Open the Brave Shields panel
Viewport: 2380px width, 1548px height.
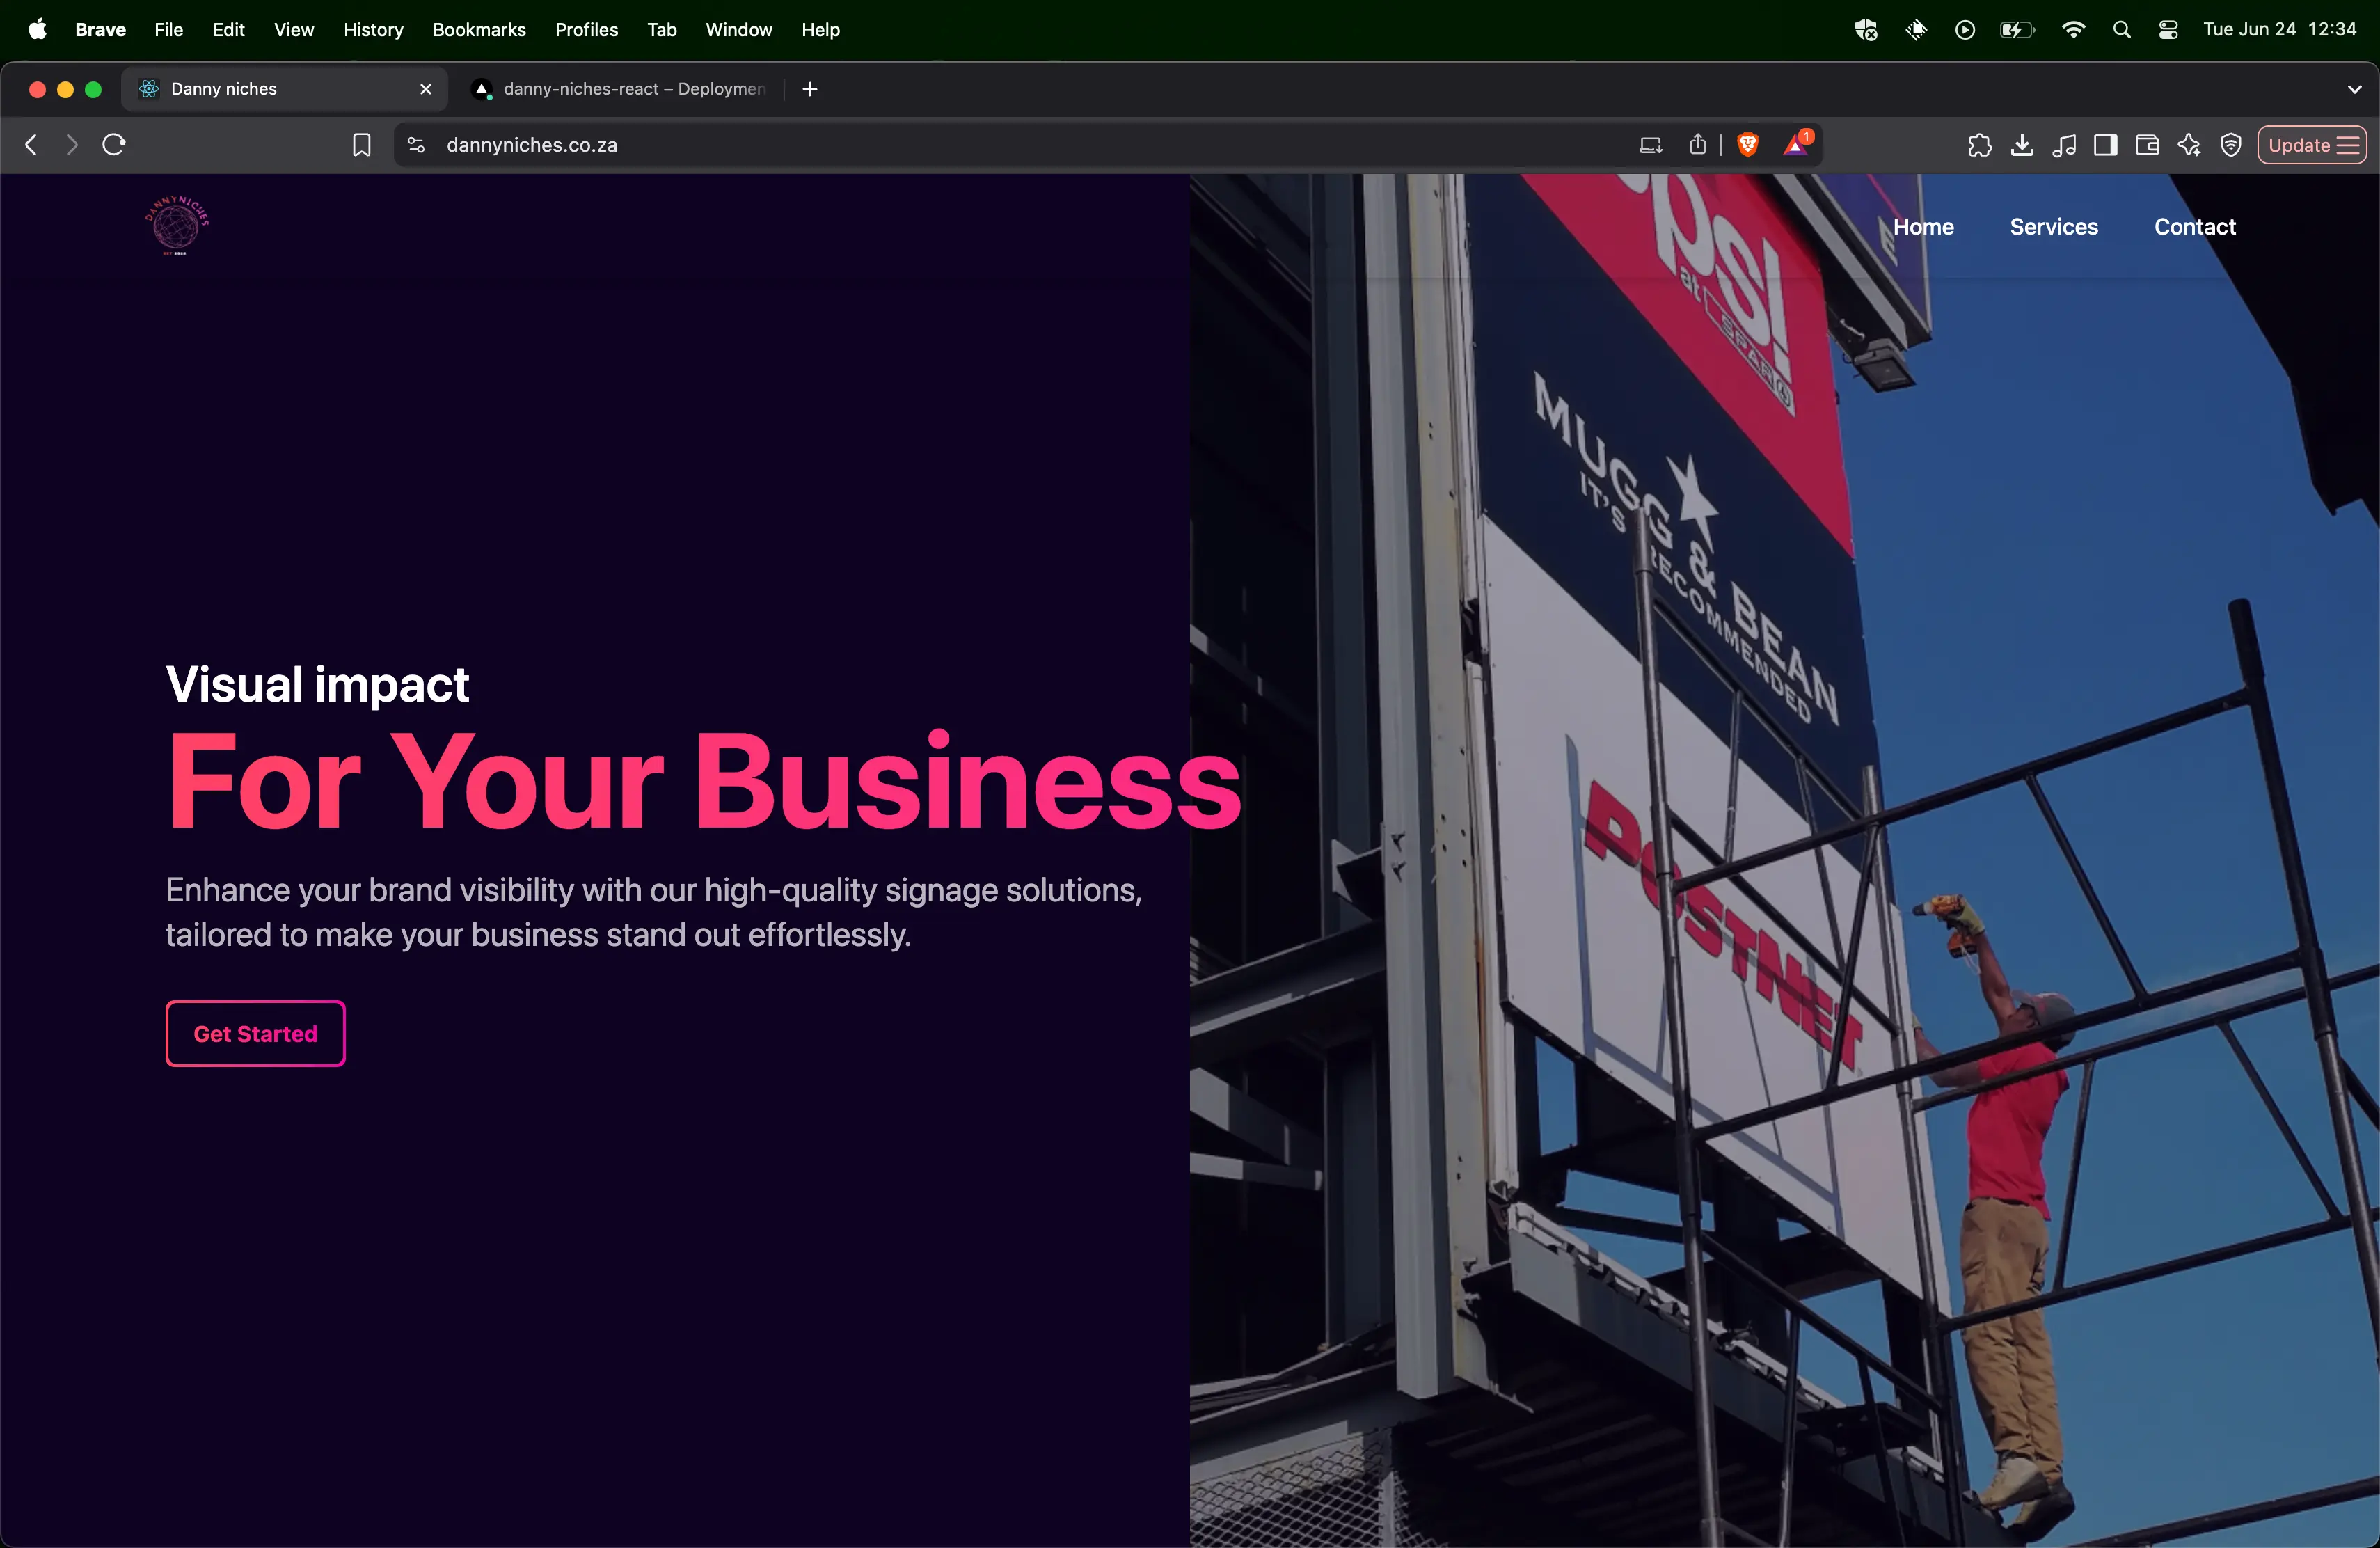point(1748,144)
